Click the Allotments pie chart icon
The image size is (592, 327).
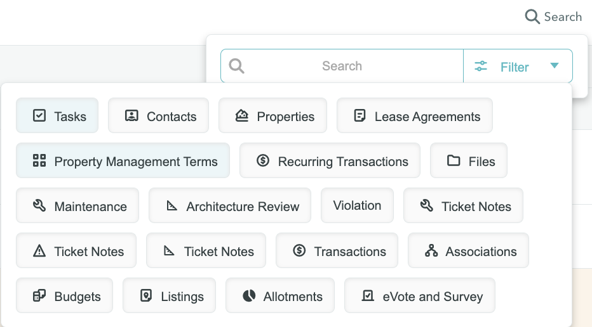(249, 296)
